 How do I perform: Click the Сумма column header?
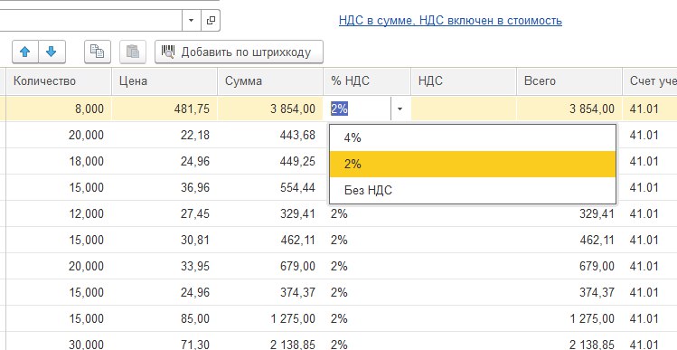(270, 81)
